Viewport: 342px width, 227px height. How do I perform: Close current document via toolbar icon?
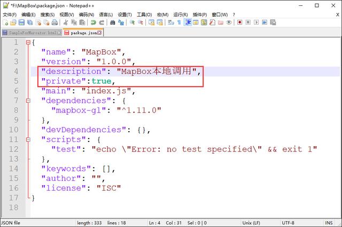coord(38,22)
